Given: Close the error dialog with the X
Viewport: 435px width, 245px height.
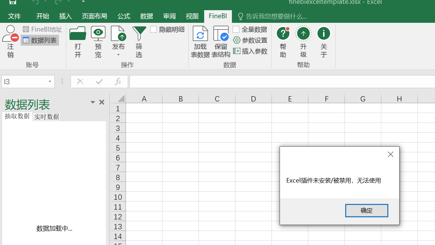Looking at the screenshot, I should click(390, 154).
